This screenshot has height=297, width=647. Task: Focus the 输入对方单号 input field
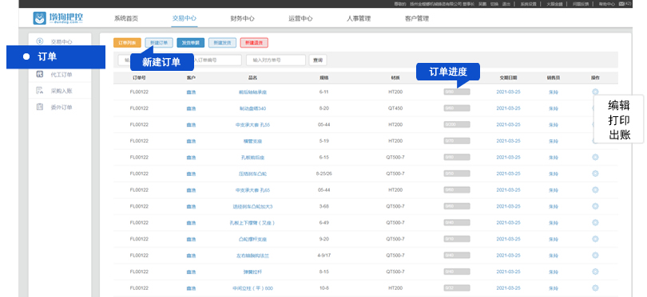[x=276, y=60]
